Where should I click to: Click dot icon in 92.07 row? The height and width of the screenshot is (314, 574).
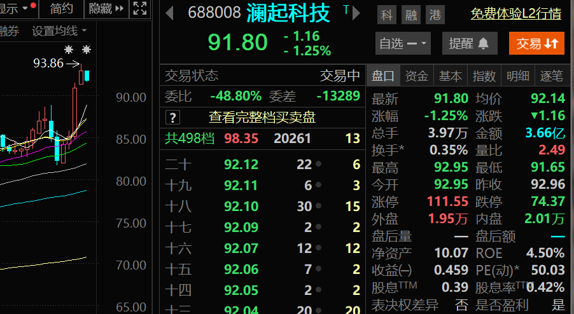(318, 248)
